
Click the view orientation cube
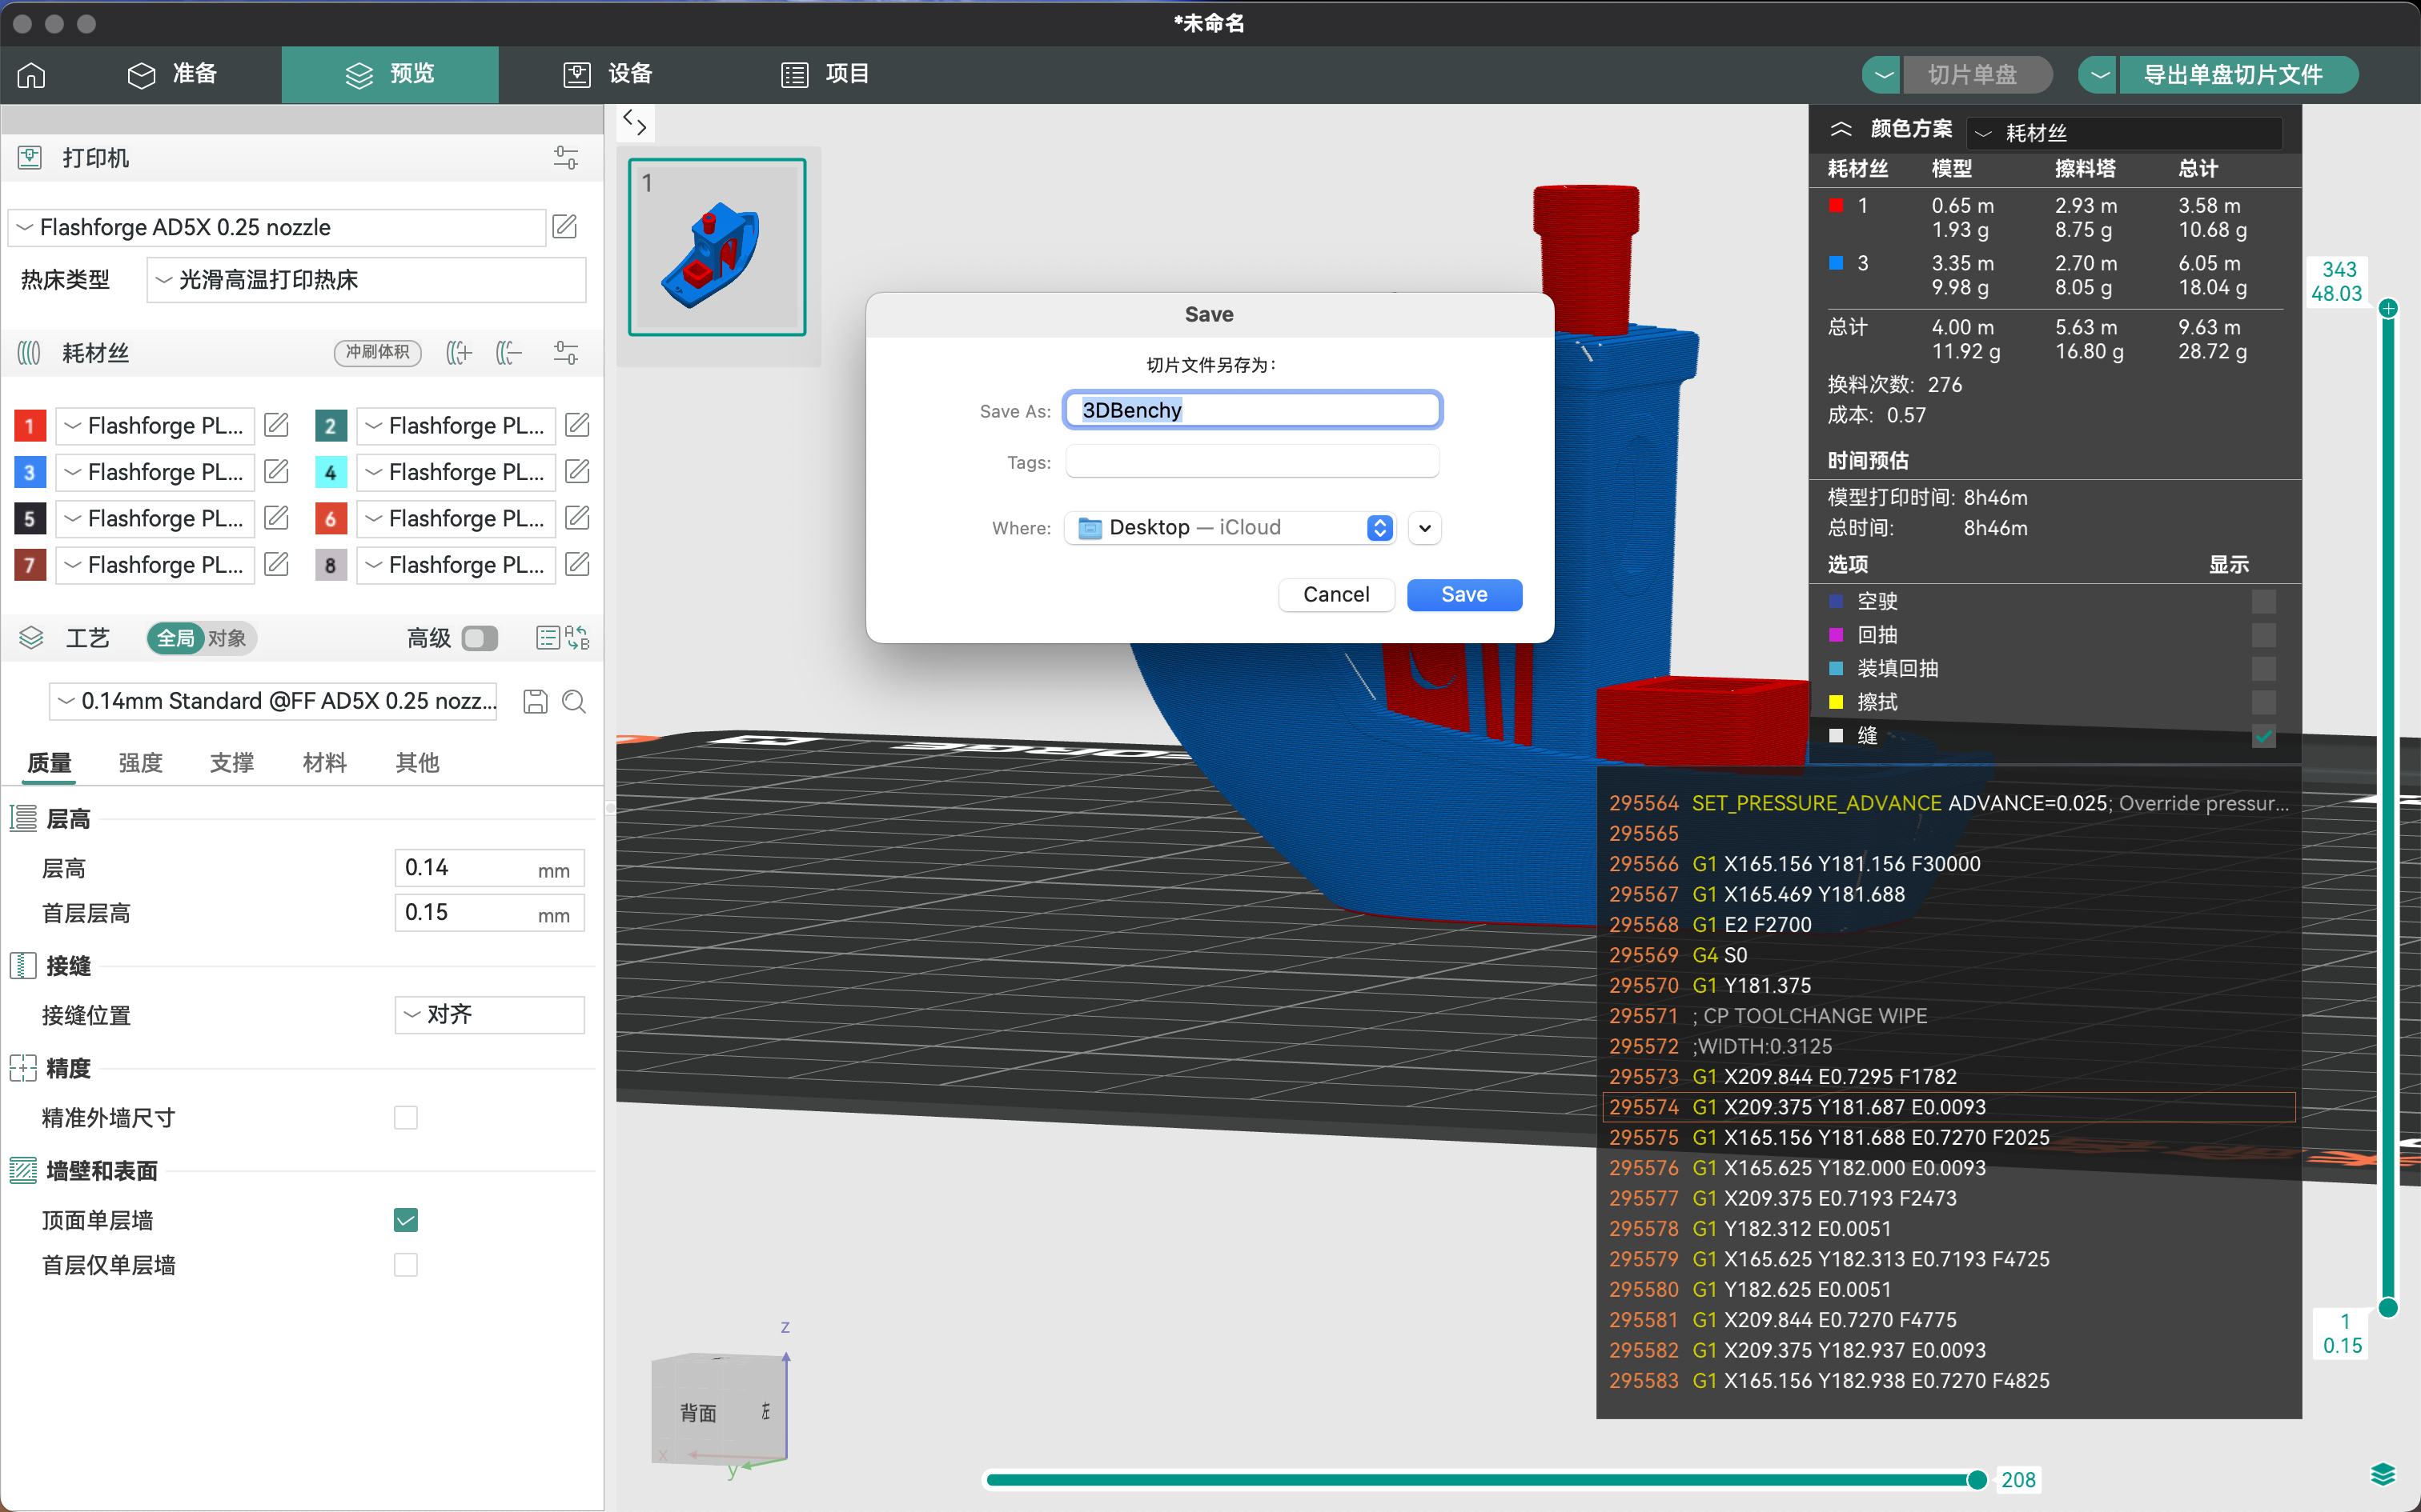pos(721,1410)
